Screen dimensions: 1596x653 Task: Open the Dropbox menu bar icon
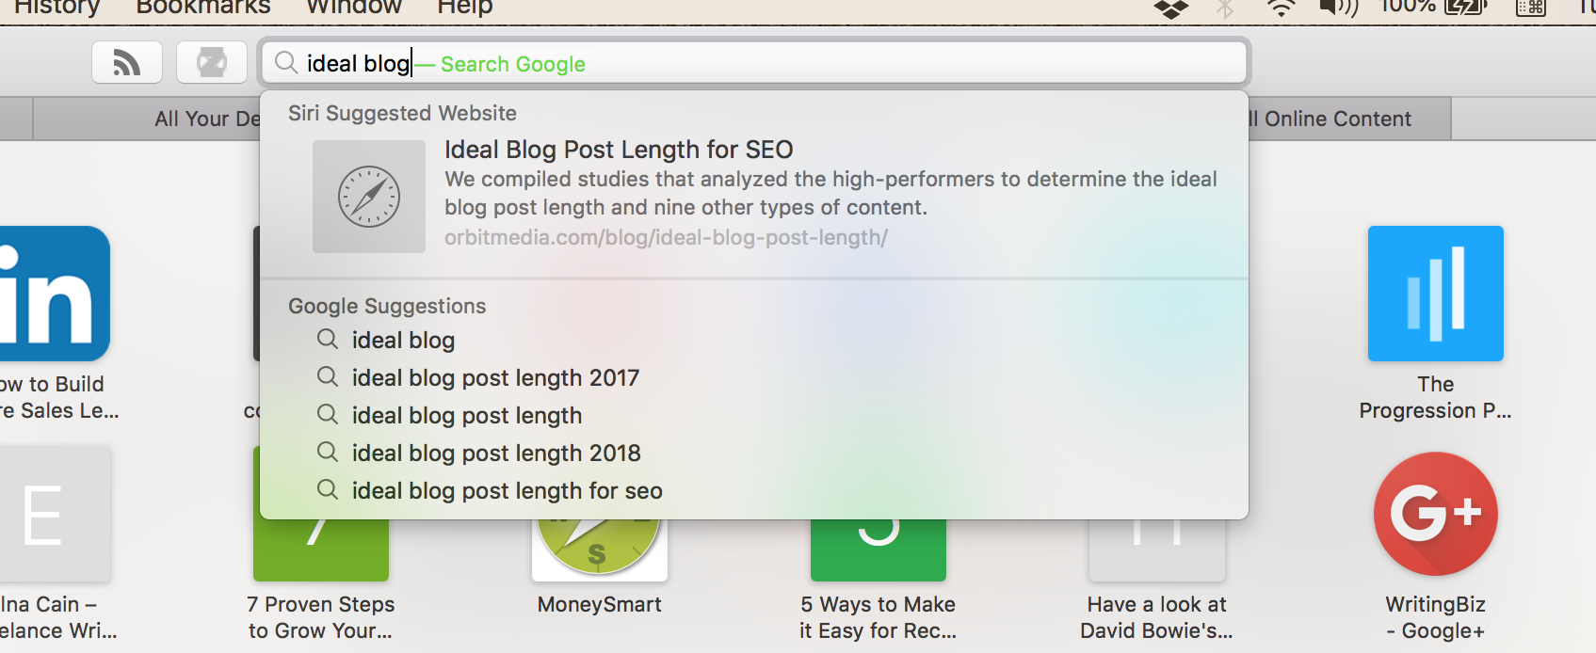(1170, 9)
